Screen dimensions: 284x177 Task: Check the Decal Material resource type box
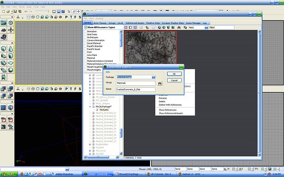click(x=85, y=43)
